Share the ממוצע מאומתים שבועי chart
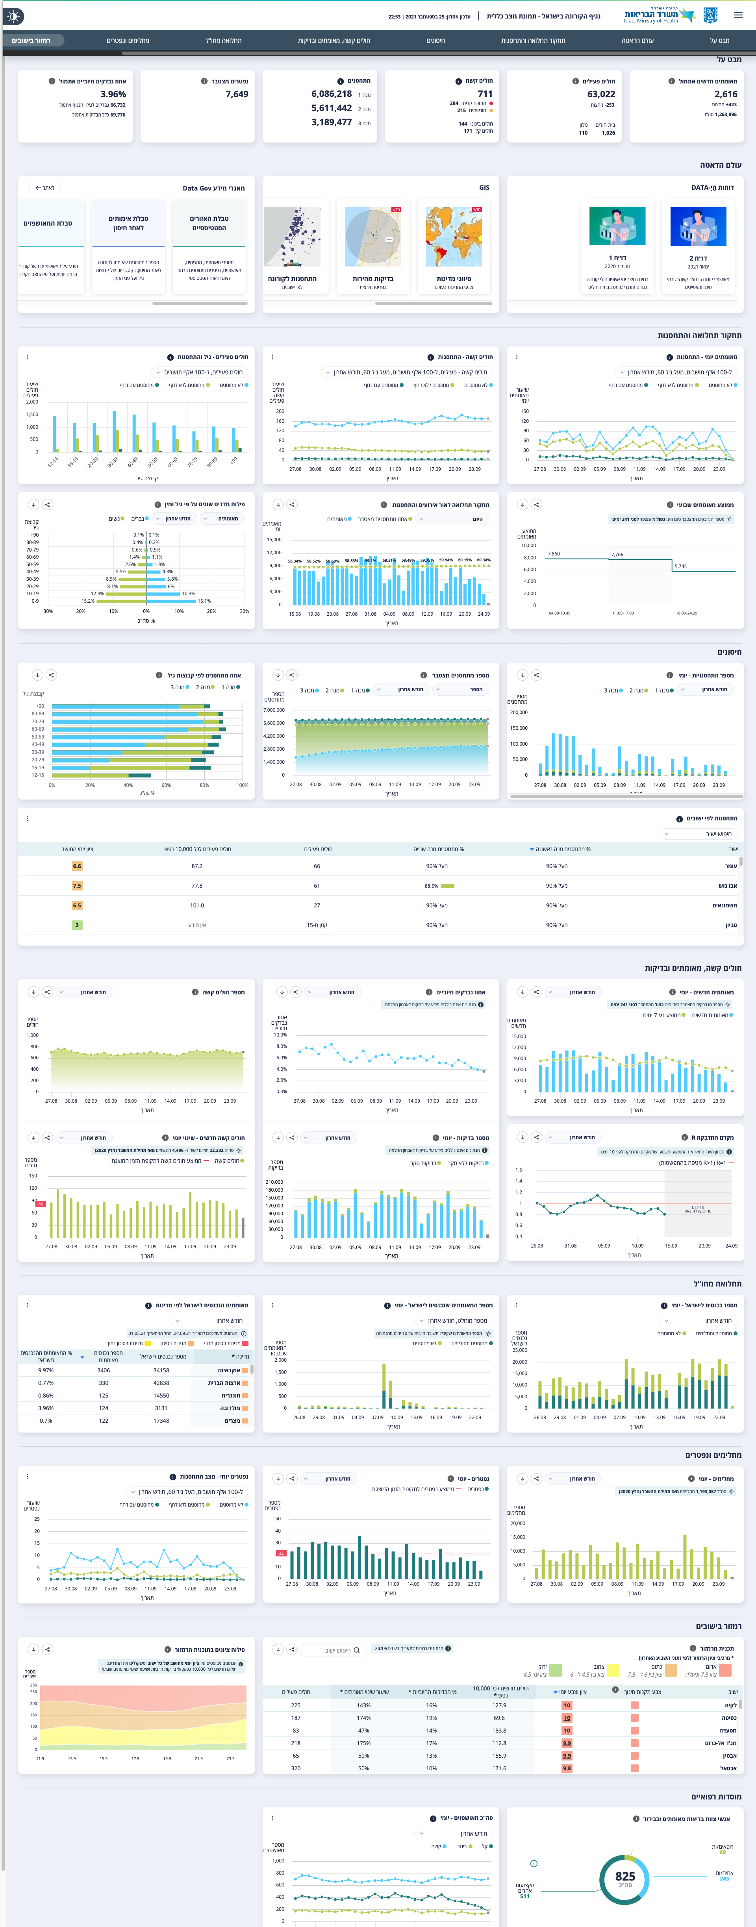This screenshot has height=1927, width=756. pos(536,504)
